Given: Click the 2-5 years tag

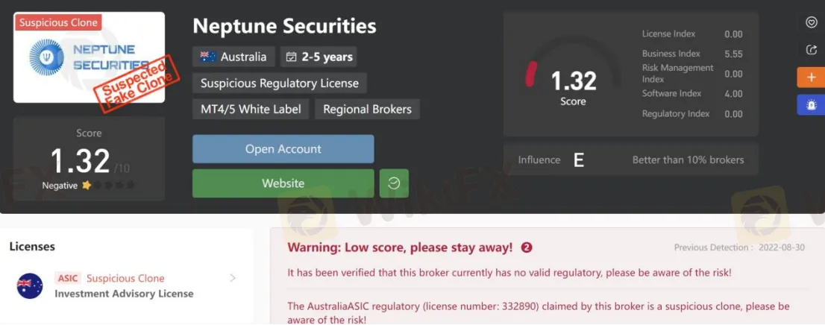Looking at the screenshot, I should (319, 57).
